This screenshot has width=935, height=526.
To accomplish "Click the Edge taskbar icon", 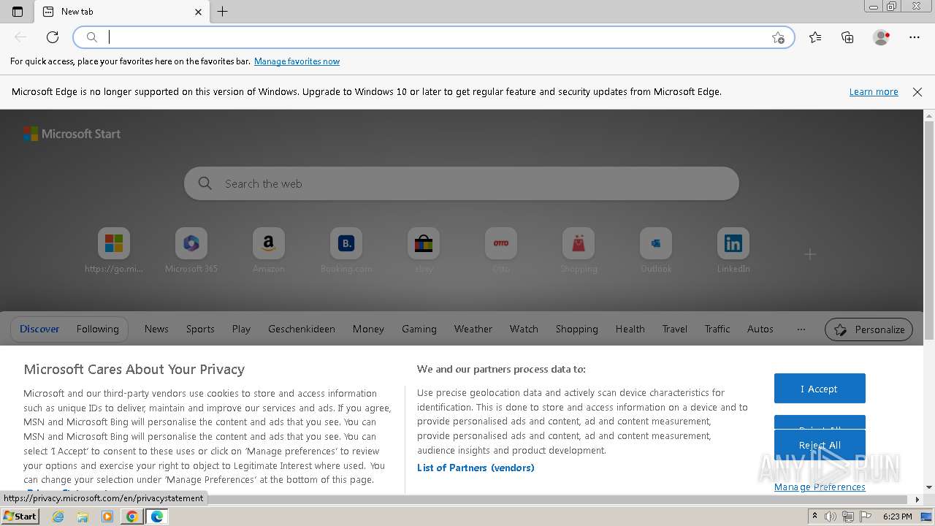I will [157, 517].
